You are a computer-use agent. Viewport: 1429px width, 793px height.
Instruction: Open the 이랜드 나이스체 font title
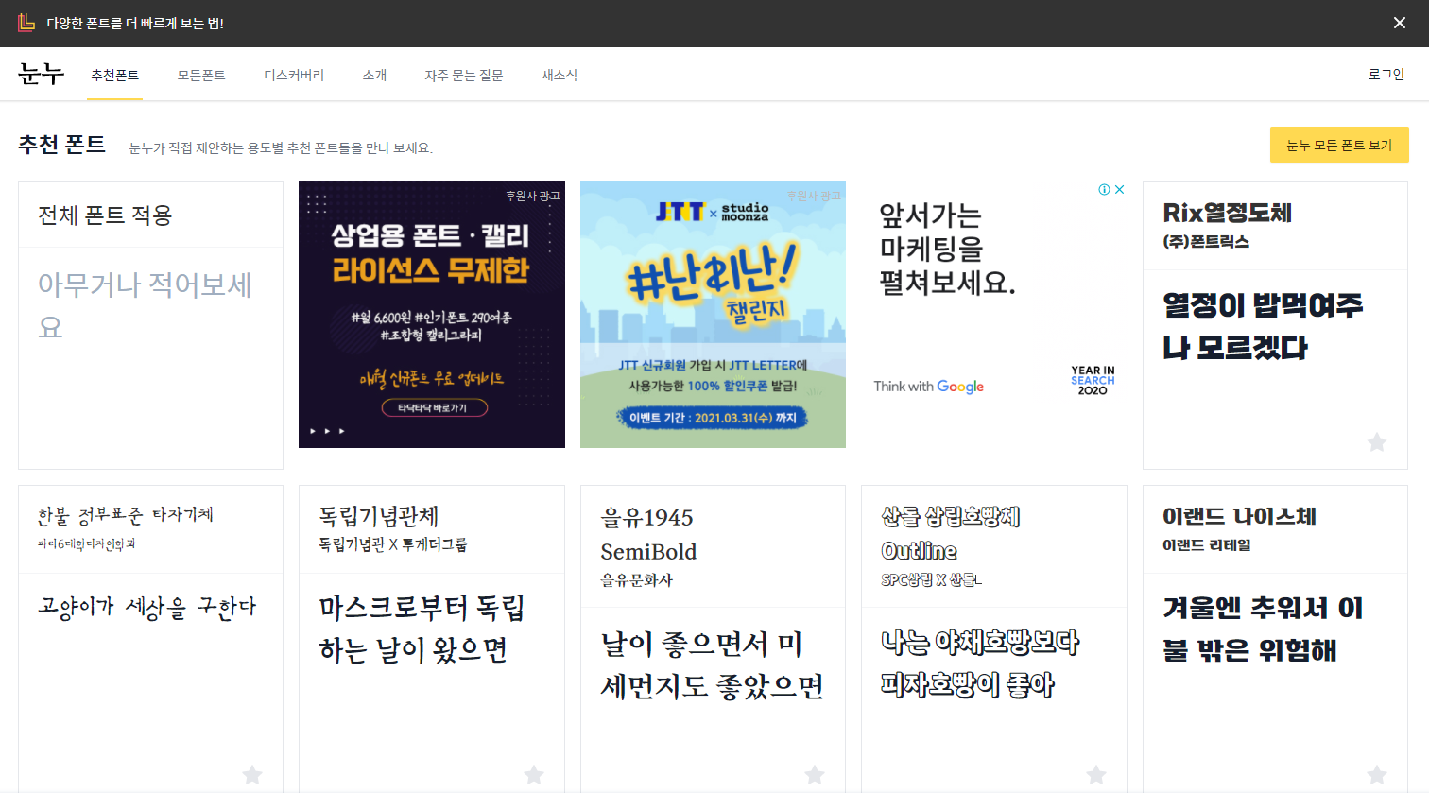[1239, 516]
